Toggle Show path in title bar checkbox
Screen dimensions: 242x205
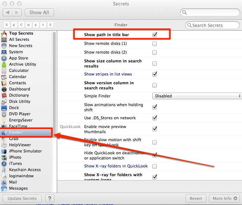155,35
